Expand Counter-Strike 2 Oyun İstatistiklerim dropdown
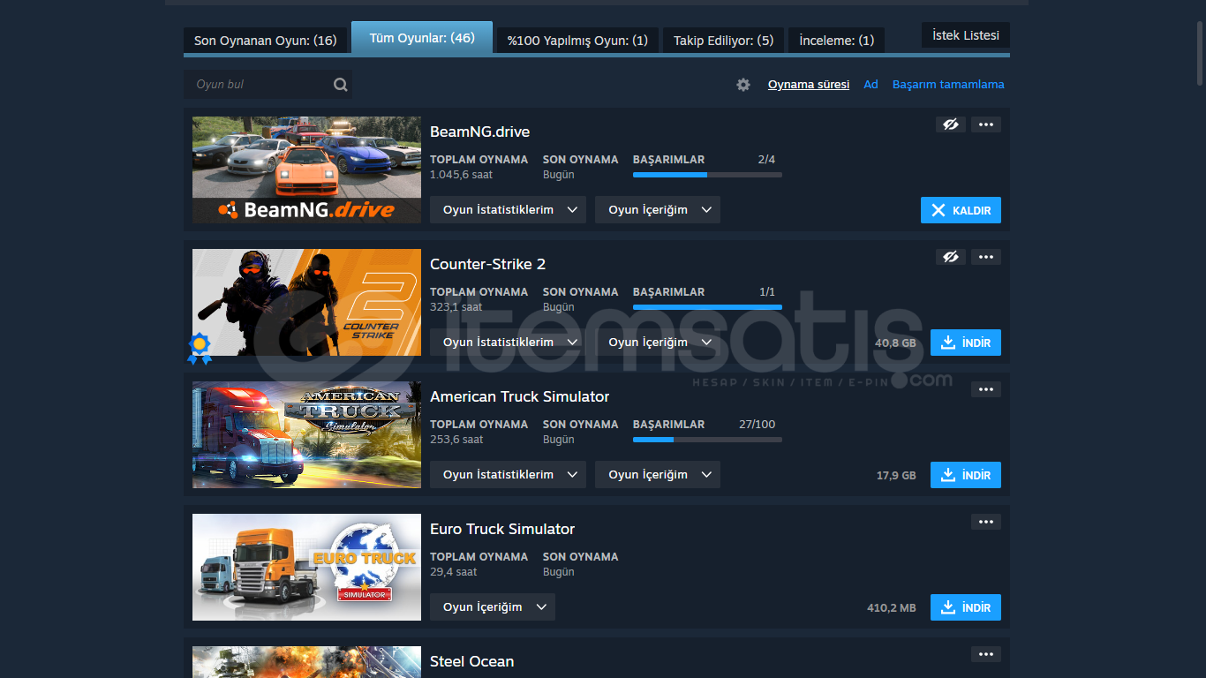 click(508, 343)
